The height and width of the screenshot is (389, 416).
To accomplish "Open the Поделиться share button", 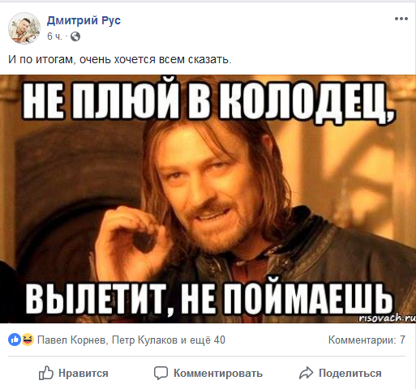I will tap(341, 373).
